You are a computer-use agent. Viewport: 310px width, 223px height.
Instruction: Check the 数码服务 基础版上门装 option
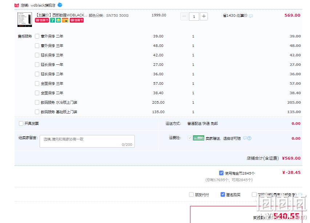[37, 112]
